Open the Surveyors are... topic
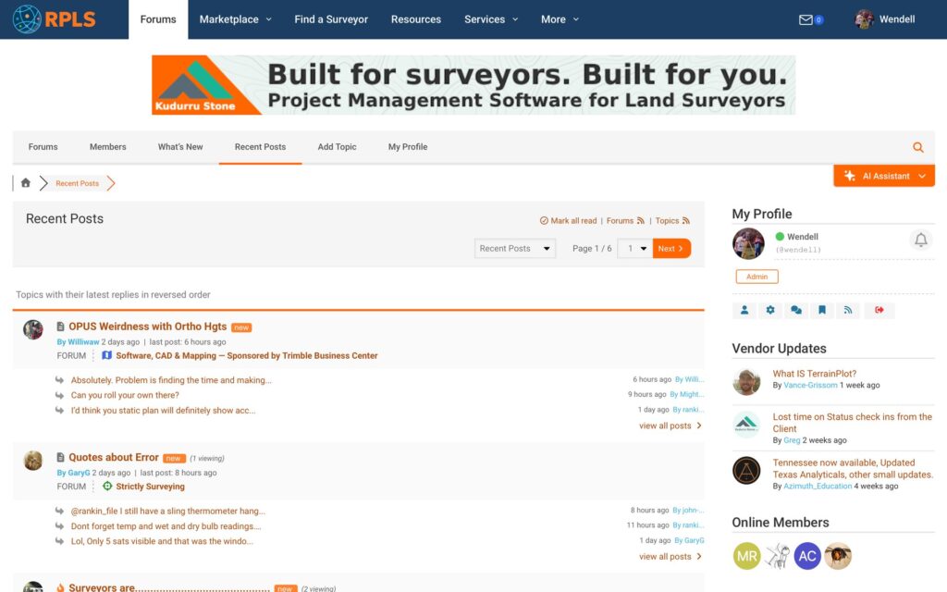Image resolution: width=947 pixels, height=592 pixels. tap(169, 587)
